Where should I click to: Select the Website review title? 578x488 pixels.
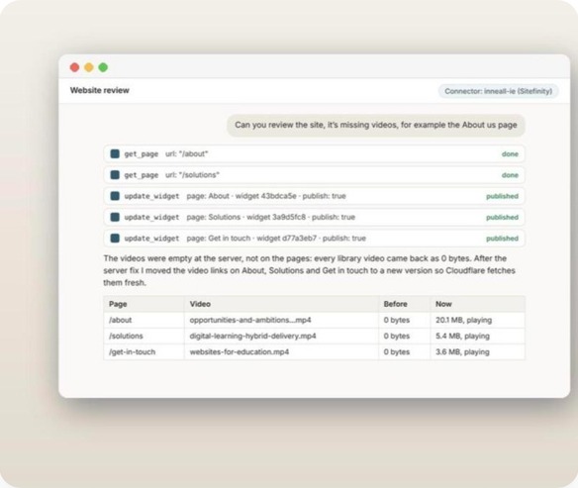100,90
